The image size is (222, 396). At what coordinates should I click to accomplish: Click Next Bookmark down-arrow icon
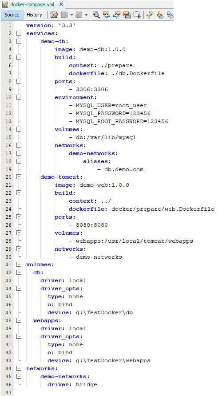(x=160, y=15)
